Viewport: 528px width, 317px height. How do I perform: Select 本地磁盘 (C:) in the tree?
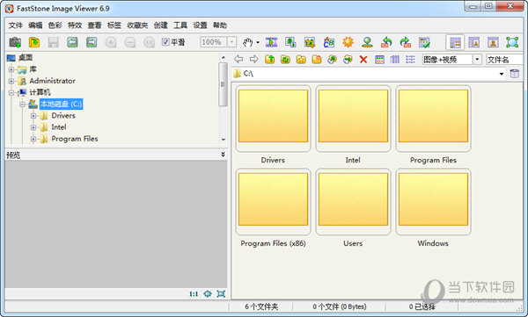tap(62, 104)
